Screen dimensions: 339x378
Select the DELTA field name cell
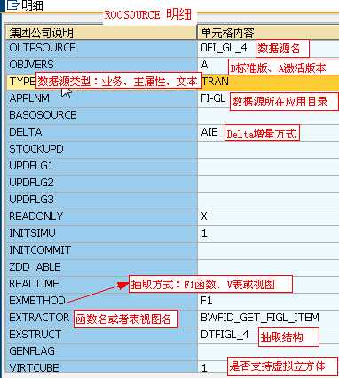pyautogui.click(x=101, y=132)
